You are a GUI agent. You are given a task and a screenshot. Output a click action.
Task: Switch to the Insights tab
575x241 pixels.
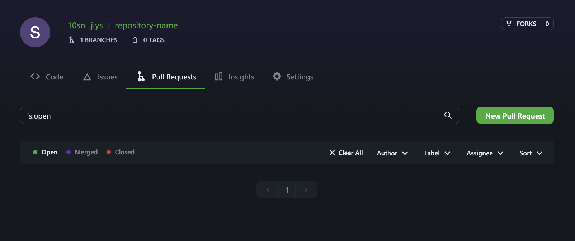(235, 77)
